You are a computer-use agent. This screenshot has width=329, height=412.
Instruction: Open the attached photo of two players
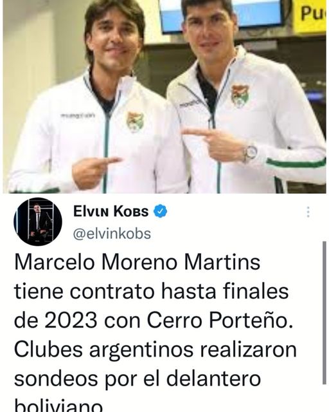(164, 97)
